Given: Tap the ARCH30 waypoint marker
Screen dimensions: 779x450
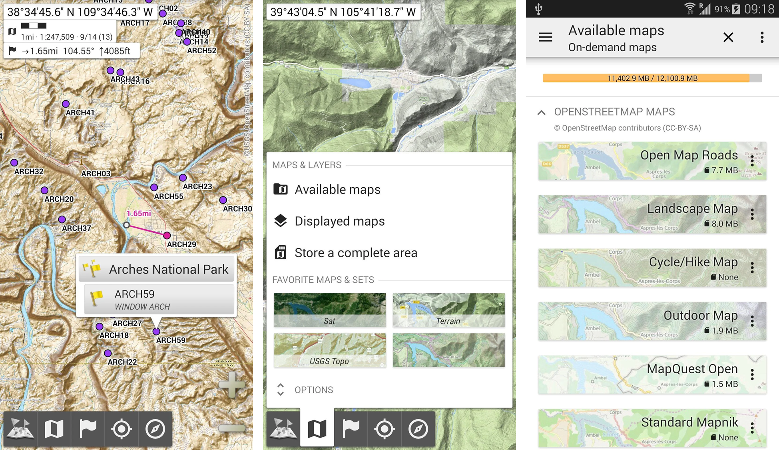Looking at the screenshot, I should (x=223, y=200).
